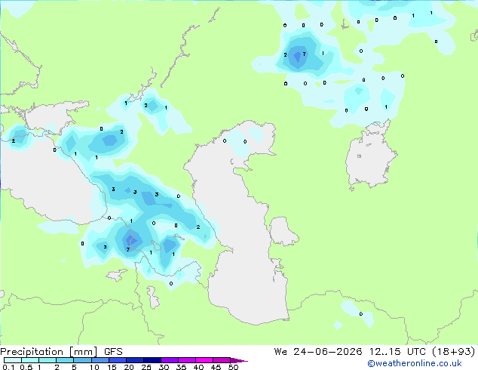Pick the 35–40 mm legend swatch
This screenshot has width=478, height=370.
(x=186, y=360)
